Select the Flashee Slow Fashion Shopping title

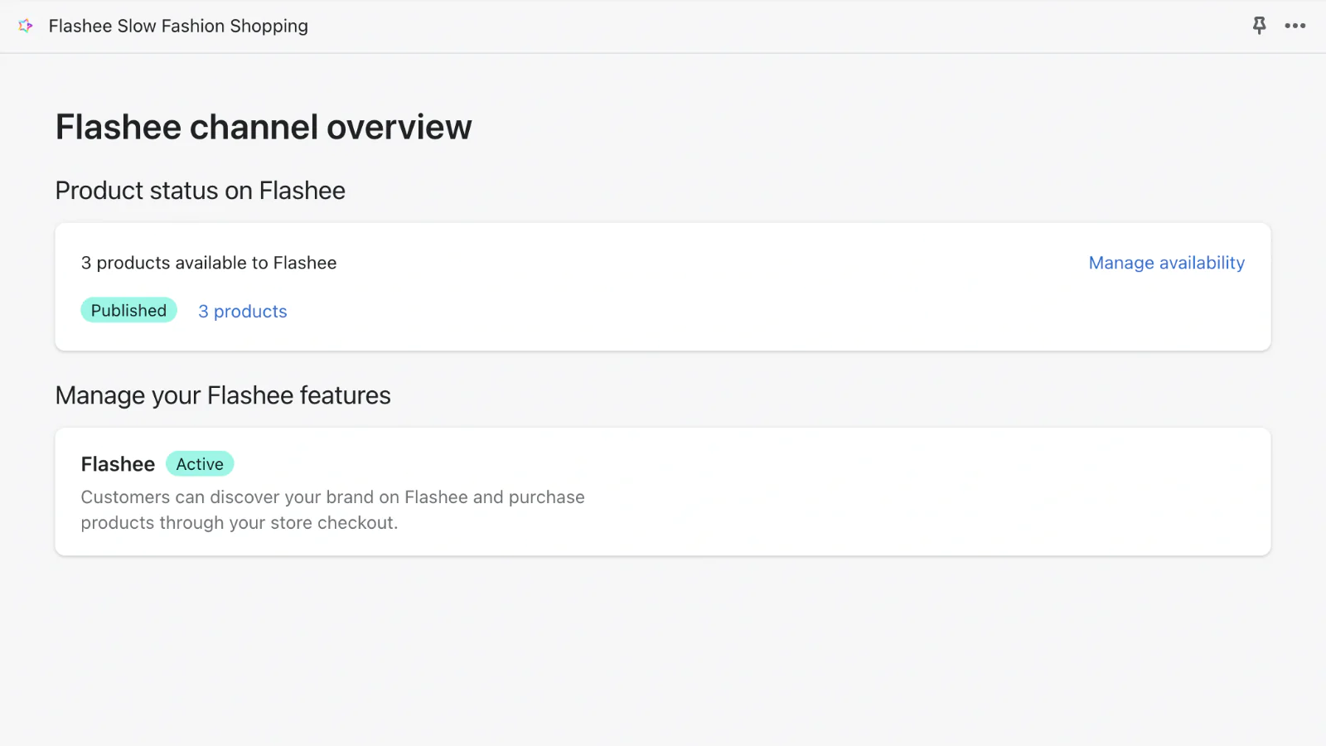point(178,26)
